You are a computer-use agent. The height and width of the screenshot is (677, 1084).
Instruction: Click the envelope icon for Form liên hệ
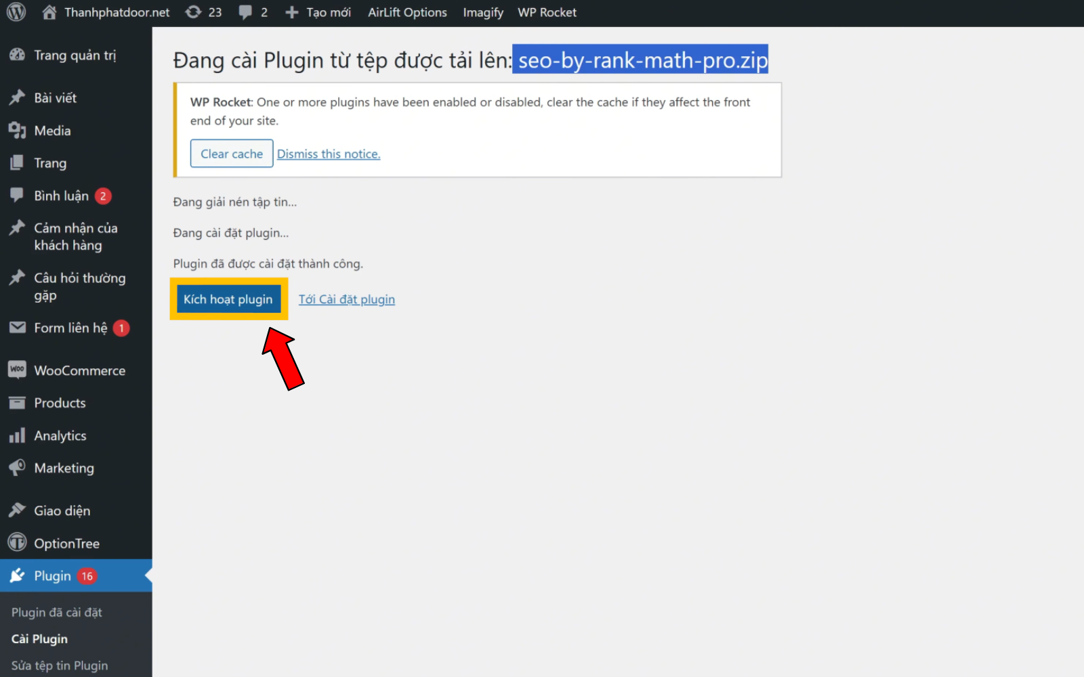17,328
